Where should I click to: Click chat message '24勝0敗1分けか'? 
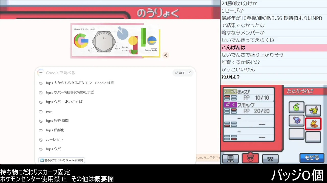tap(239, 3)
